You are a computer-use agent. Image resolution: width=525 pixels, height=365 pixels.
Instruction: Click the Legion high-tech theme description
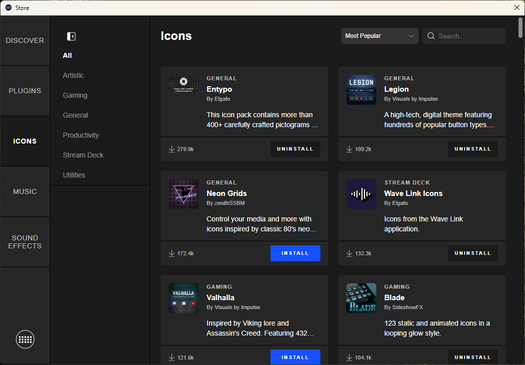(x=439, y=120)
